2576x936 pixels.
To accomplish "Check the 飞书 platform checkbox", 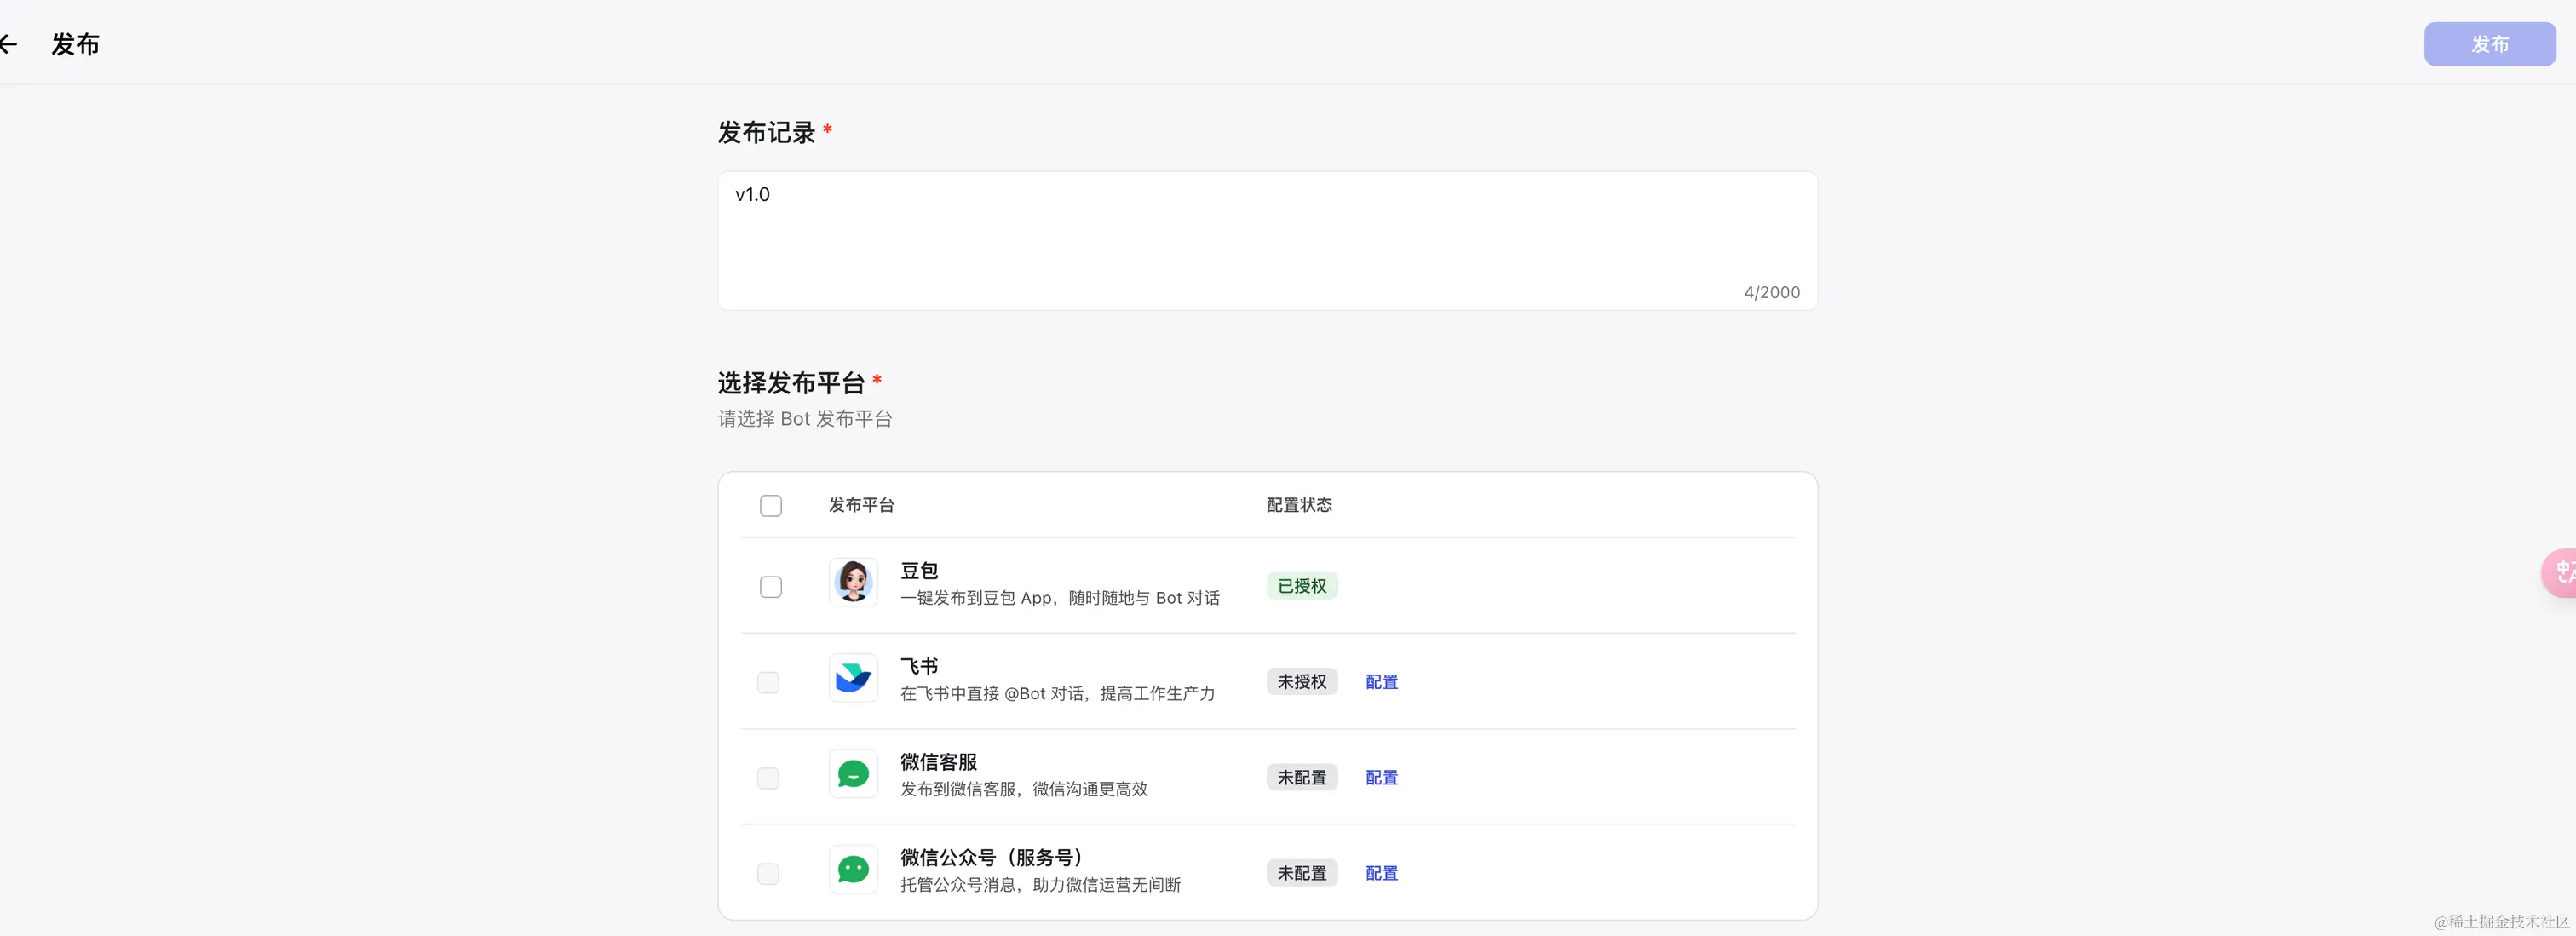I will pos(768,683).
